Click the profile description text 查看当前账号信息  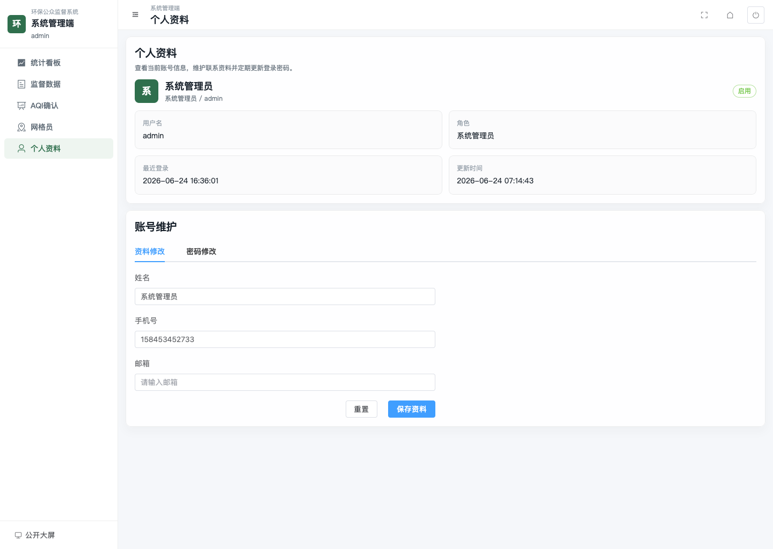pyautogui.click(x=214, y=68)
